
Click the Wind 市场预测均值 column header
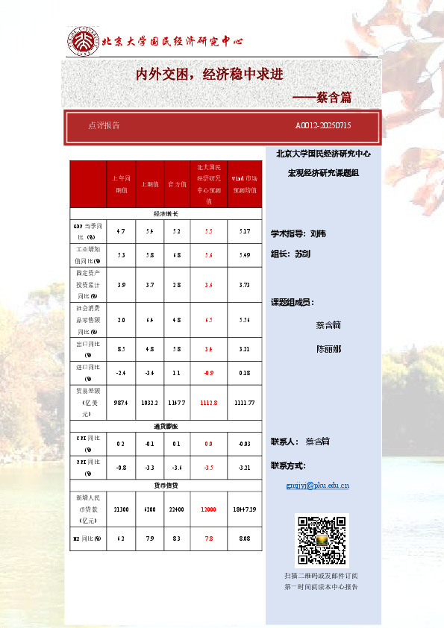pos(245,184)
